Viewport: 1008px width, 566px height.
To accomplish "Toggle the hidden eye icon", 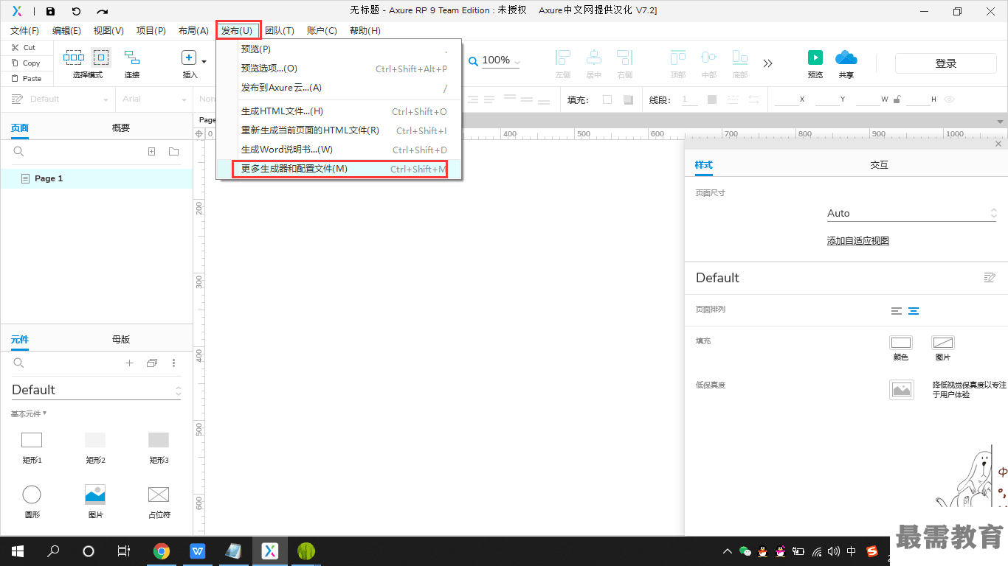I will tap(950, 99).
